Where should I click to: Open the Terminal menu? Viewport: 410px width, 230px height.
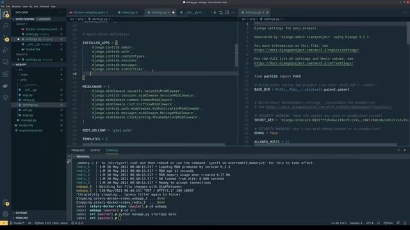[44, 6]
